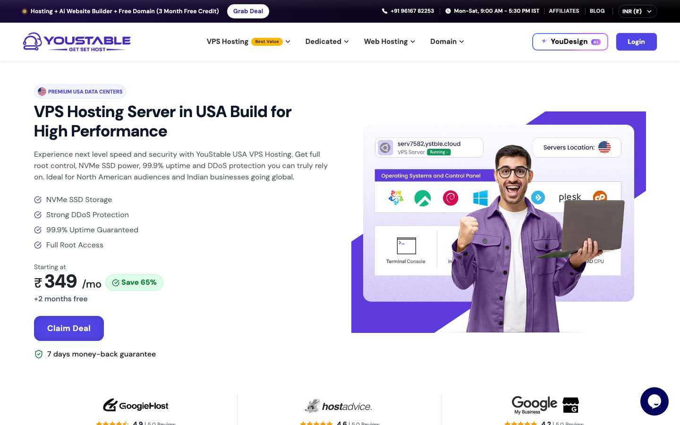Click the Running status badge
The image size is (680, 425).
coord(439,152)
